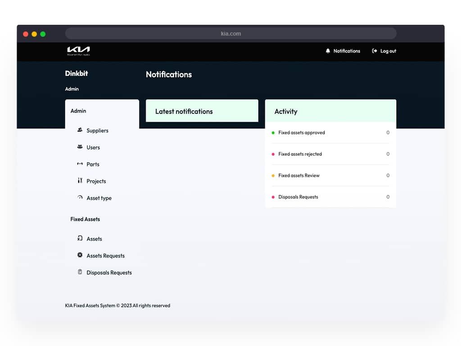Screen dimensions: 461x346
Task: Click the Projects tools icon
Action: [80, 180]
